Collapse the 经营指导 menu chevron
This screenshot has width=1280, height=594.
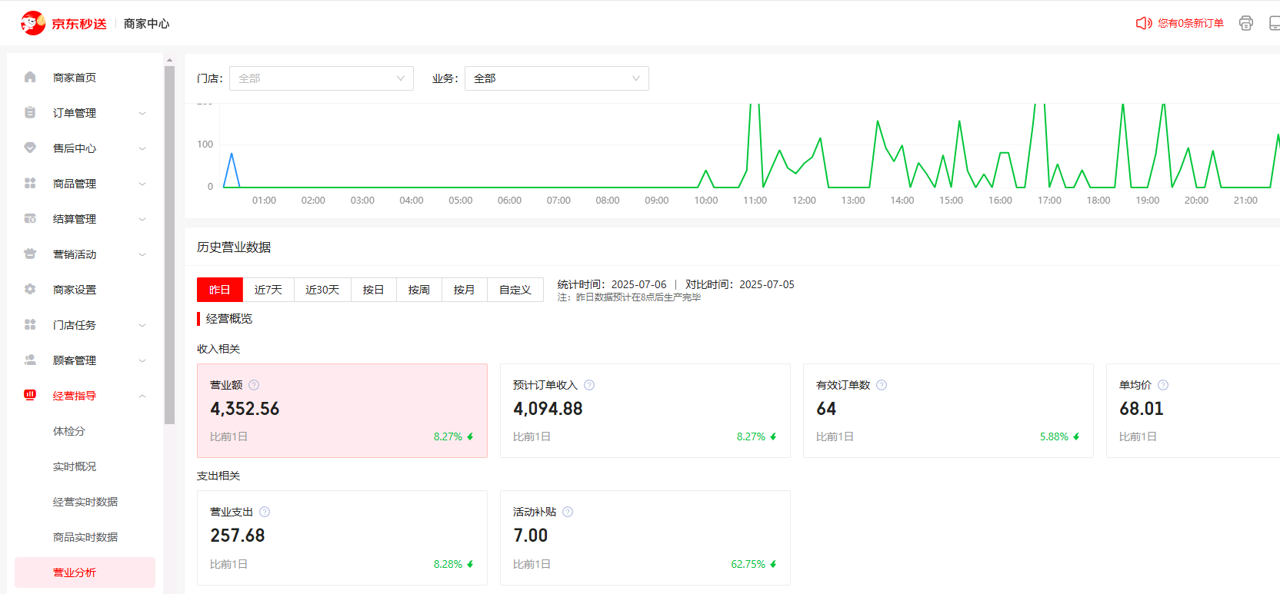pyautogui.click(x=142, y=396)
